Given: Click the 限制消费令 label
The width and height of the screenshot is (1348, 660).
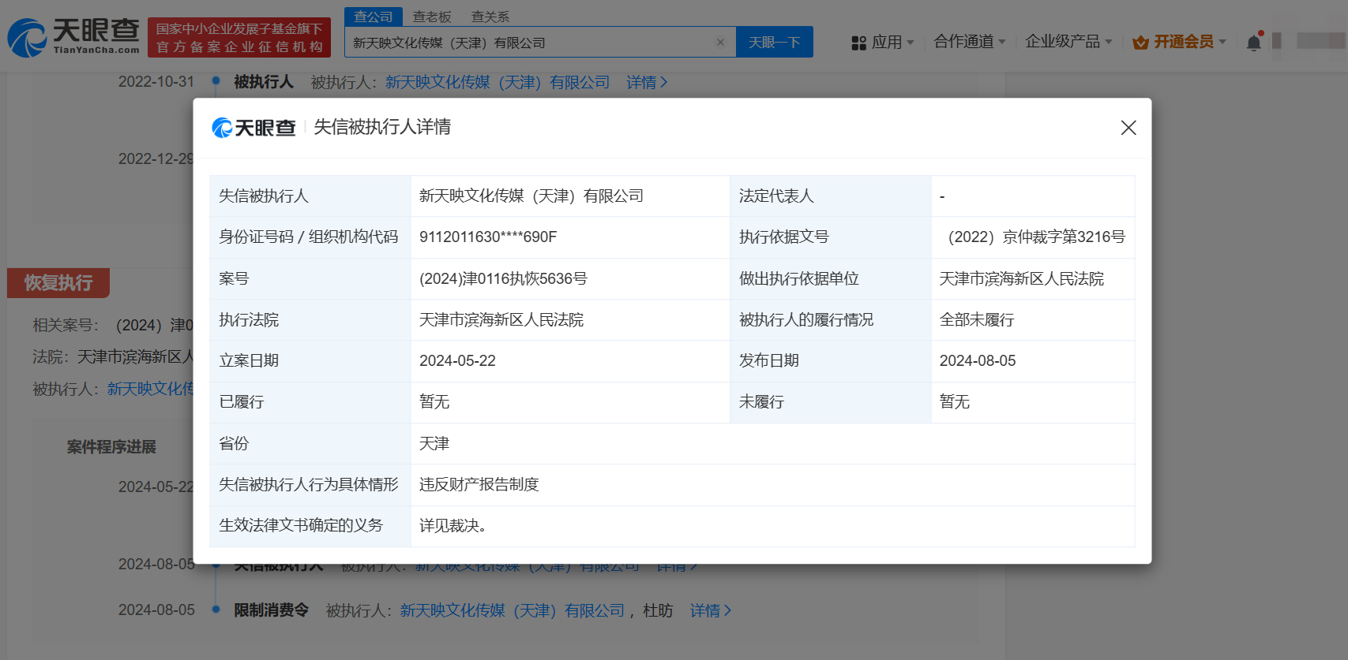Looking at the screenshot, I should pyautogui.click(x=271, y=610).
